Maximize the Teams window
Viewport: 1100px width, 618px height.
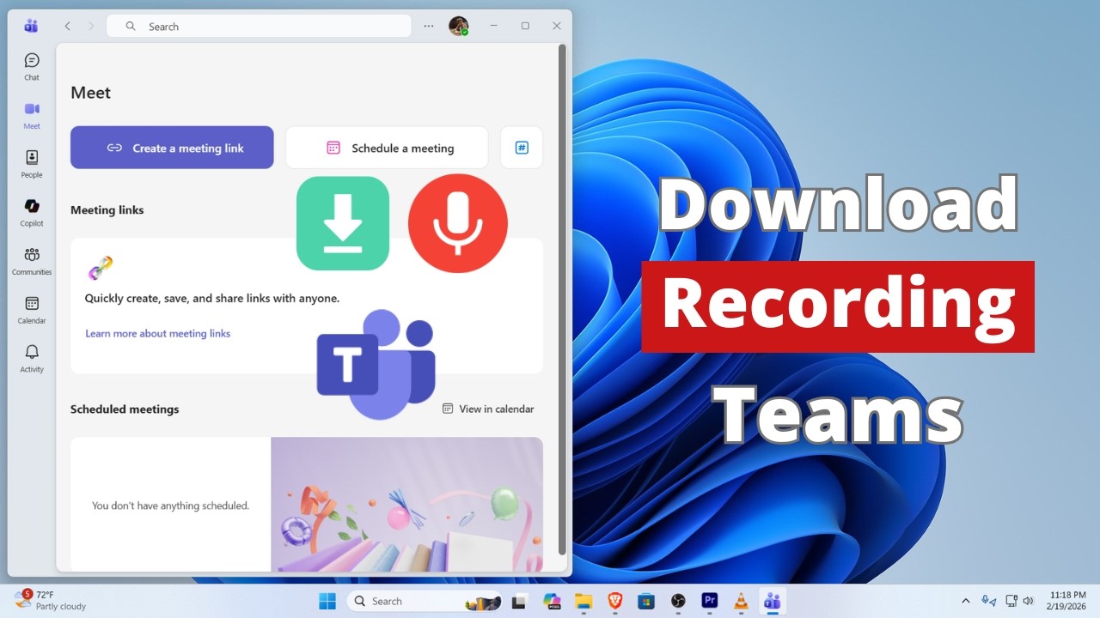coord(525,26)
